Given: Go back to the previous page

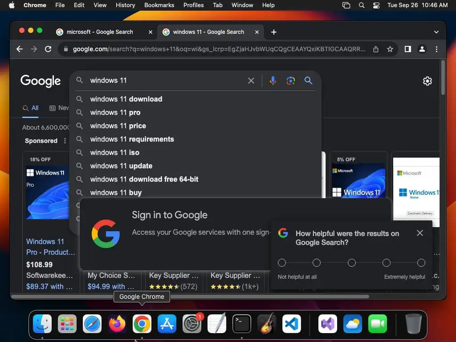Looking at the screenshot, I should (20, 49).
